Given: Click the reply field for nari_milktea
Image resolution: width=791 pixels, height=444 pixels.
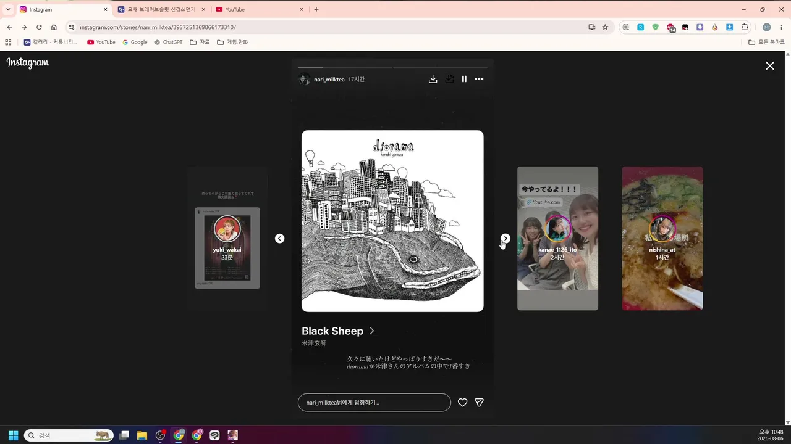Looking at the screenshot, I should 374,403.
